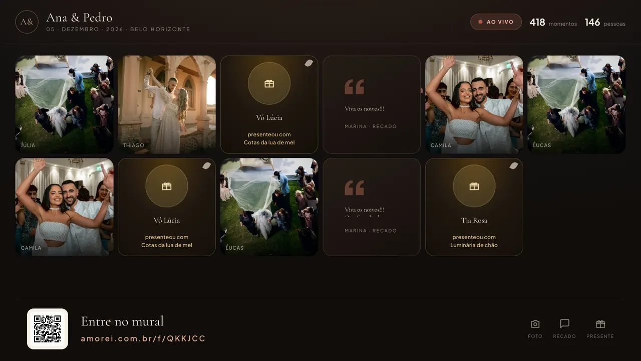The height and width of the screenshot is (361, 641).
Task: Click the "418 momentos" counter
Action: coord(553,23)
